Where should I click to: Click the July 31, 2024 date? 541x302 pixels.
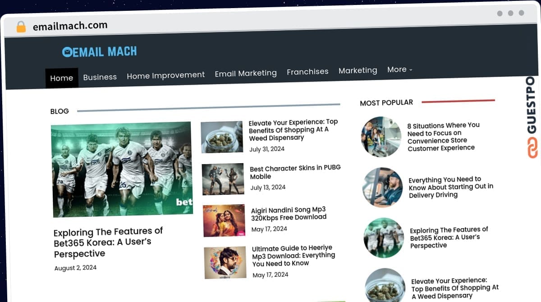tap(267, 149)
